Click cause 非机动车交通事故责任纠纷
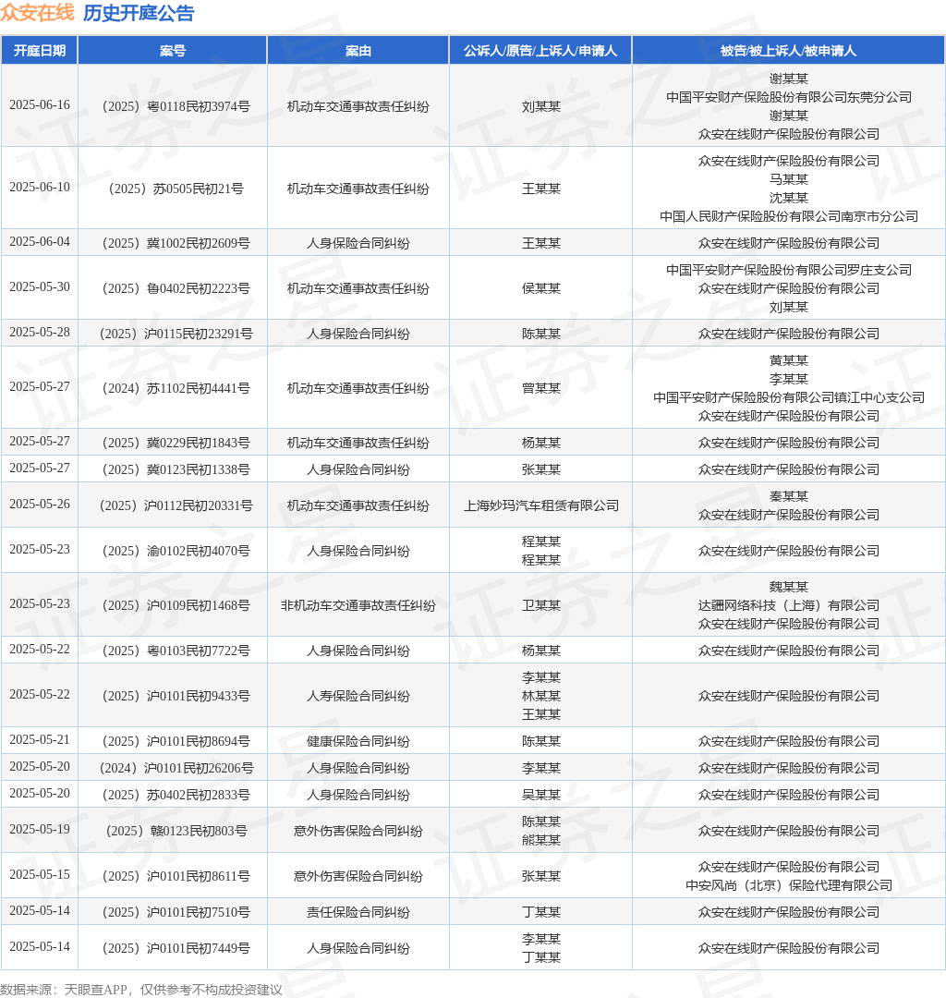The width and height of the screenshot is (946, 998). click(358, 605)
